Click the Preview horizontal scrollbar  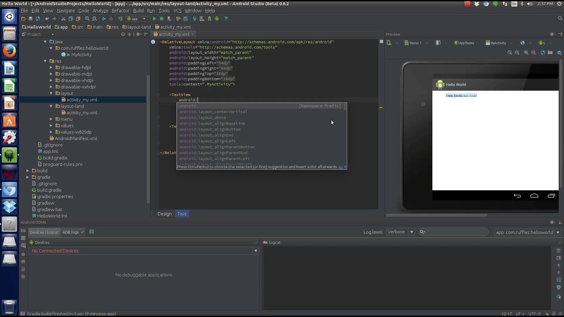point(436,215)
